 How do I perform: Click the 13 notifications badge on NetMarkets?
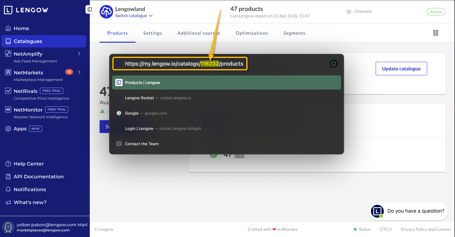pyautogui.click(x=69, y=72)
